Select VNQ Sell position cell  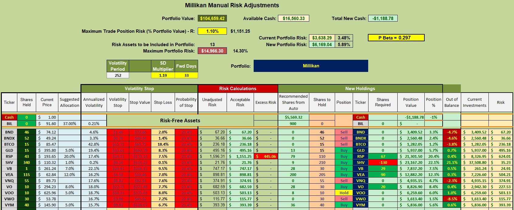[x=344, y=181]
